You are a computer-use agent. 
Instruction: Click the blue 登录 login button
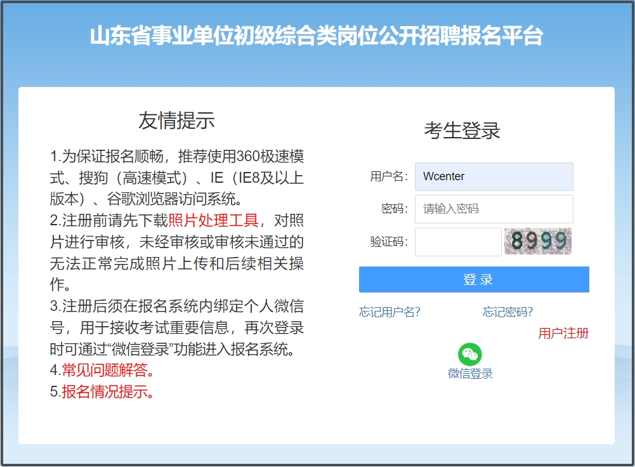click(x=474, y=279)
